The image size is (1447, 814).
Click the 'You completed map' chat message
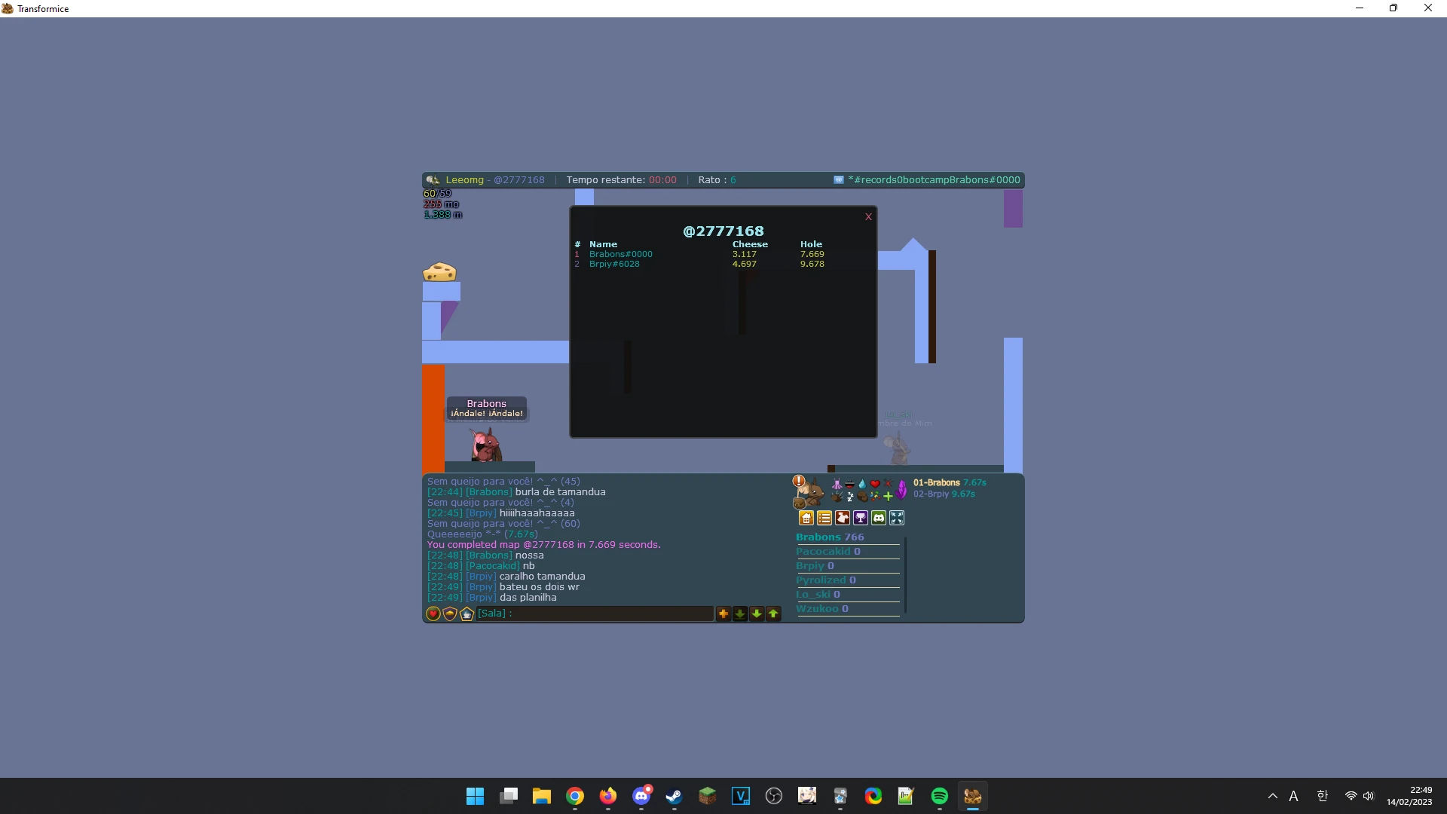pyautogui.click(x=544, y=545)
